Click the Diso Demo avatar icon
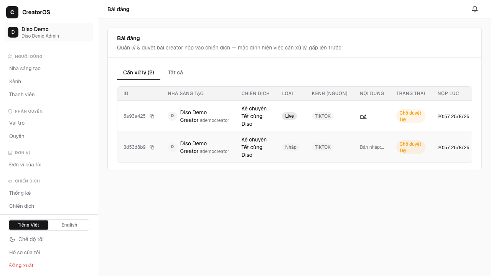This screenshot has height=276, width=491. click(13, 32)
